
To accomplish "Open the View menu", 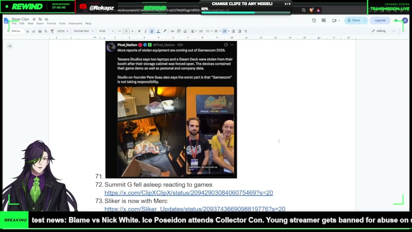I will tap(30, 24).
